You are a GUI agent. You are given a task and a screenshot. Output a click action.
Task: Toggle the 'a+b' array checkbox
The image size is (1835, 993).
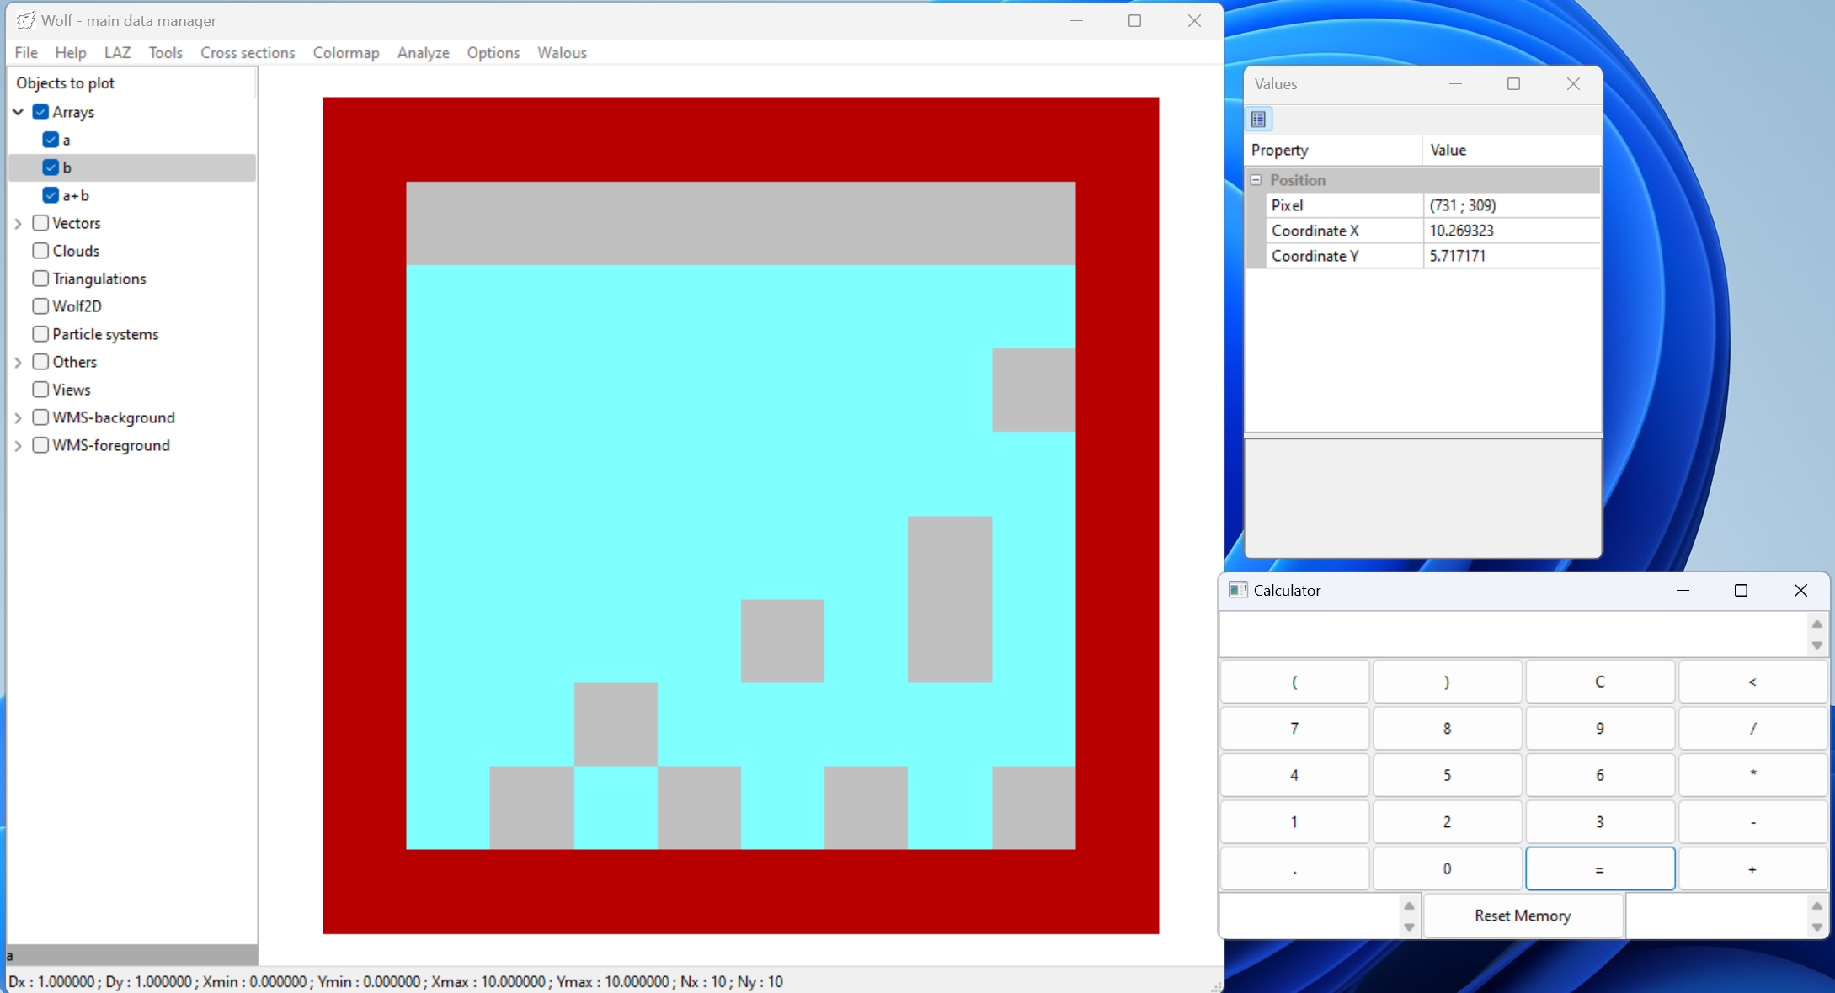pyautogui.click(x=51, y=195)
